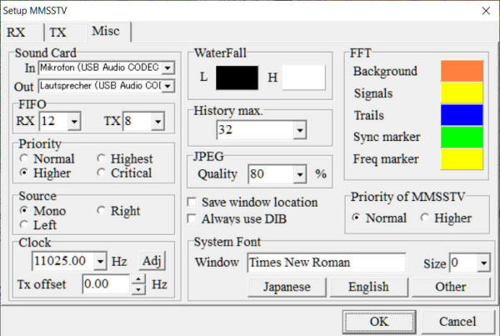Click the System Font Window text field

coord(326,263)
